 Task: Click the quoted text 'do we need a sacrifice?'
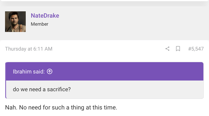pos(42,89)
